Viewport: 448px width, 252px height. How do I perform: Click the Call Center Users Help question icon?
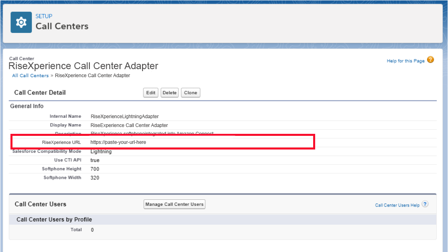(x=425, y=204)
